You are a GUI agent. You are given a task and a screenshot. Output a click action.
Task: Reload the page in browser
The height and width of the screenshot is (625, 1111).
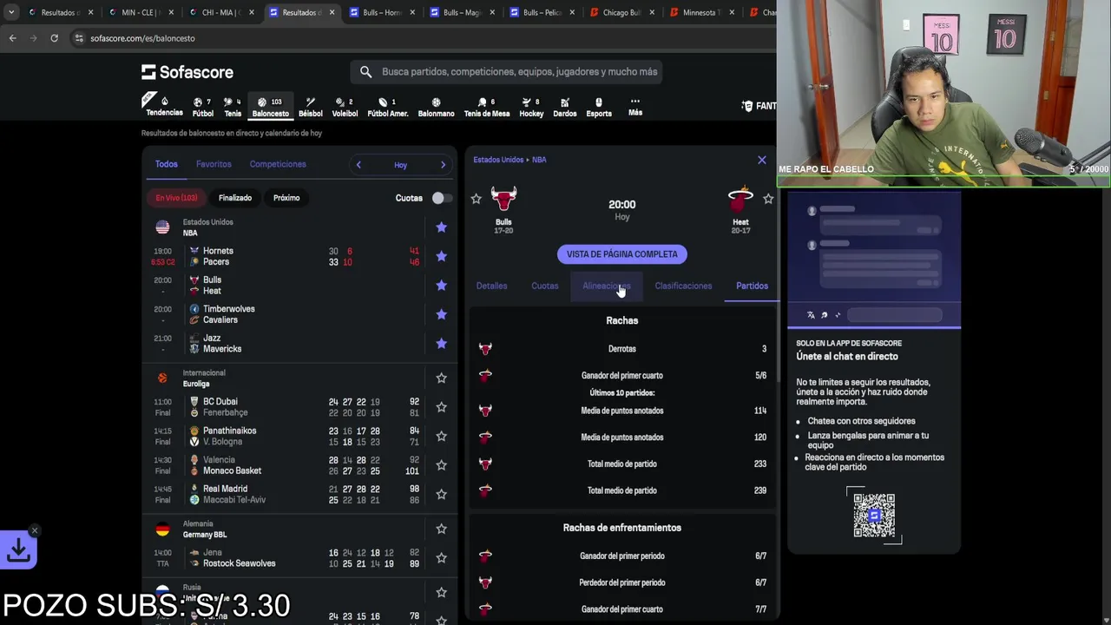[54, 38]
